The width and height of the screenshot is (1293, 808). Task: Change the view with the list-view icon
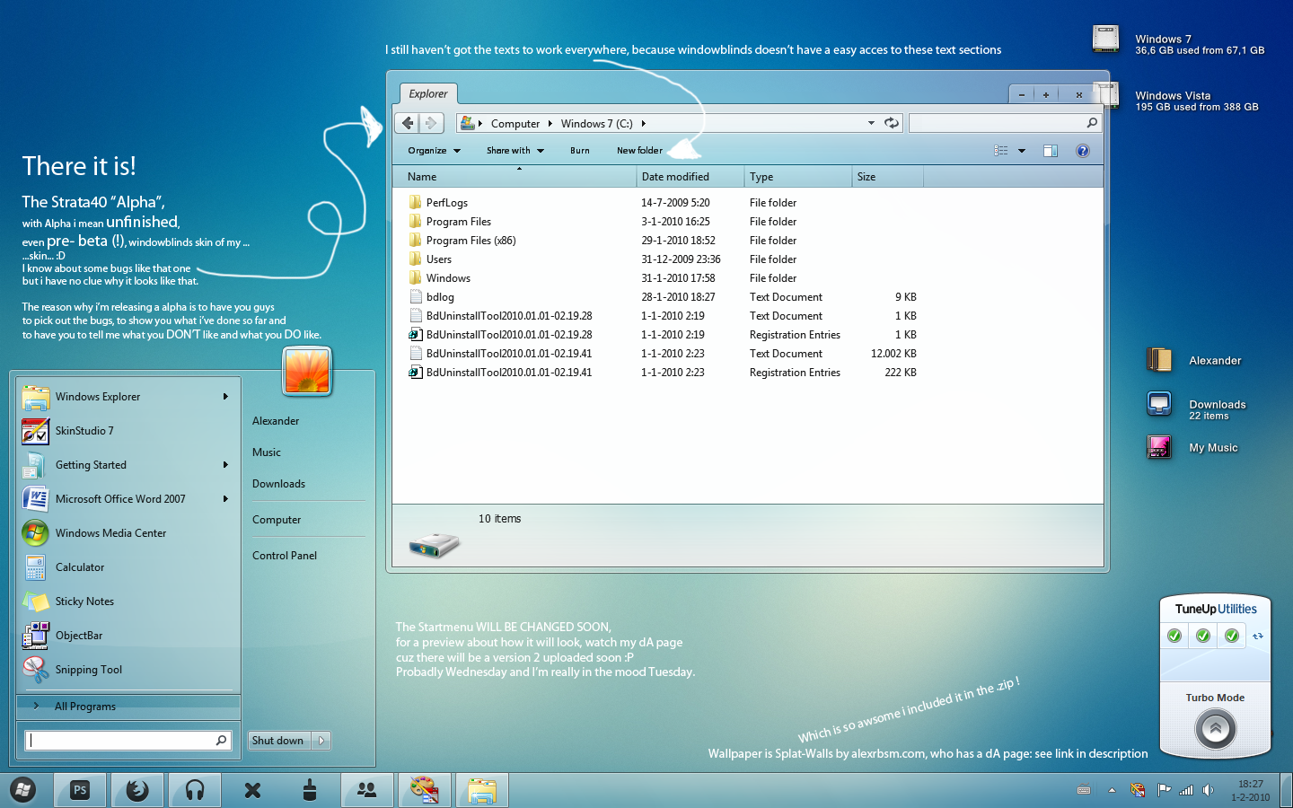(x=1001, y=151)
